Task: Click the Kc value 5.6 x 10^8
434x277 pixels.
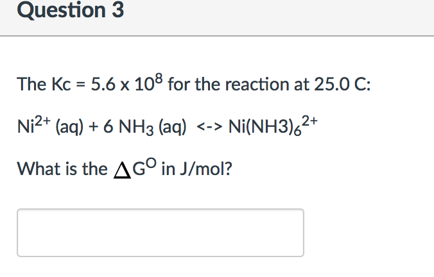Action: (x=128, y=83)
